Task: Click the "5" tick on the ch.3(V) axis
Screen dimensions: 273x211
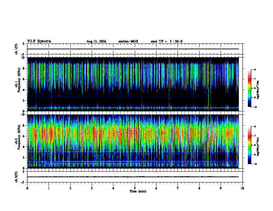Action: (x=23, y=172)
